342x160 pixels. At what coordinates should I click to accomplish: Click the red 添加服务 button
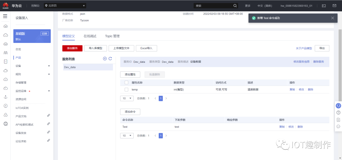click(73, 48)
